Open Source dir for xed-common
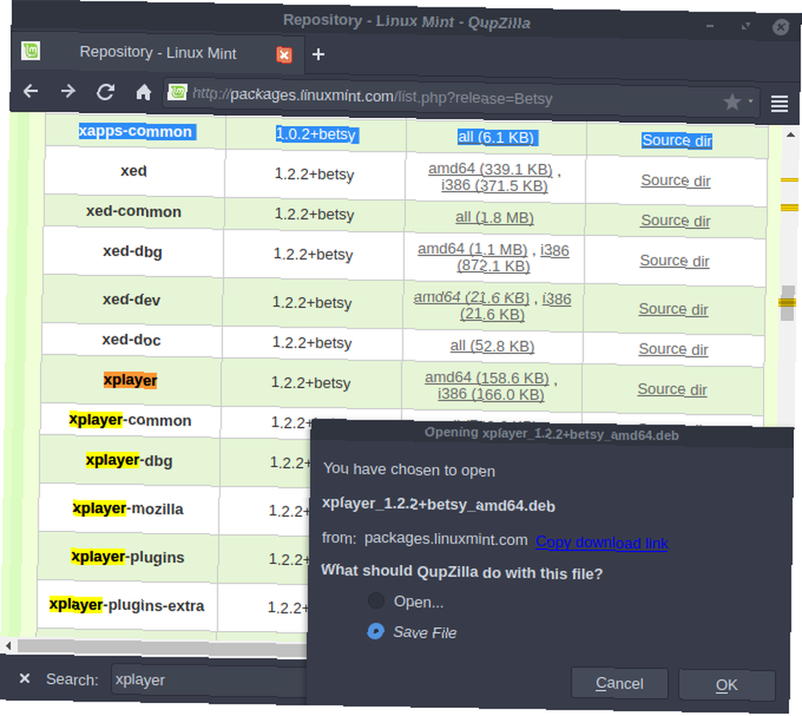 pyautogui.click(x=675, y=221)
